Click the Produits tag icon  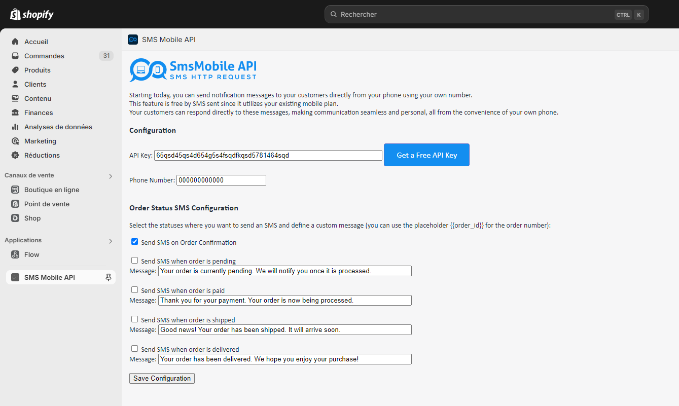pos(15,70)
